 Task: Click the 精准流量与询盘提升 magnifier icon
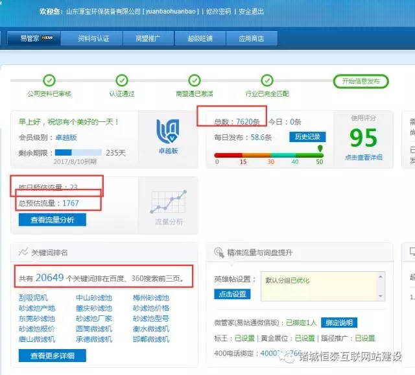tap(217, 252)
